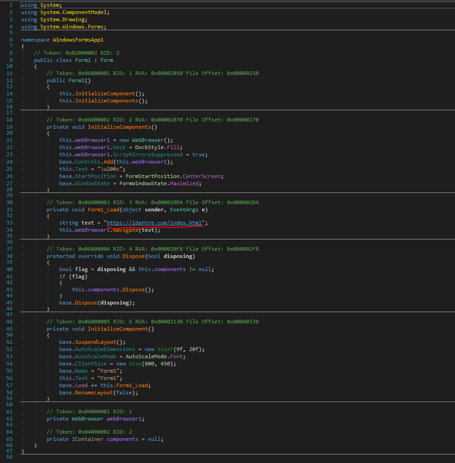Viewport: 455px width, 463px height.
Task: Click line number 68 in the gutter
Action: [9, 457]
